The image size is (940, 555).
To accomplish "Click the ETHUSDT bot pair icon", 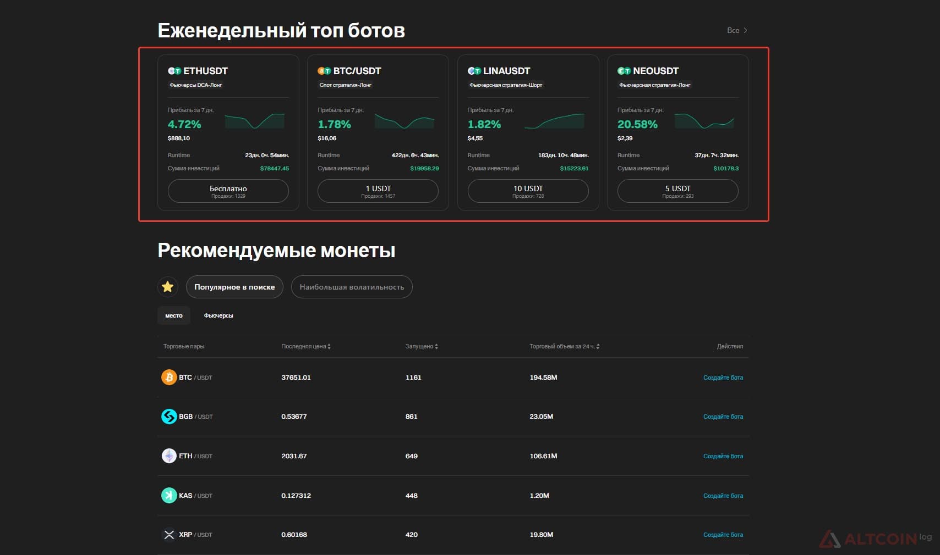I will [x=174, y=71].
